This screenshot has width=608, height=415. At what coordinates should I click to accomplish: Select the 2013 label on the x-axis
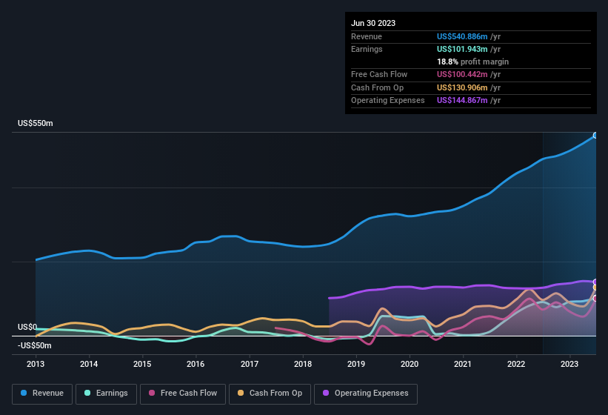pyautogui.click(x=36, y=364)
